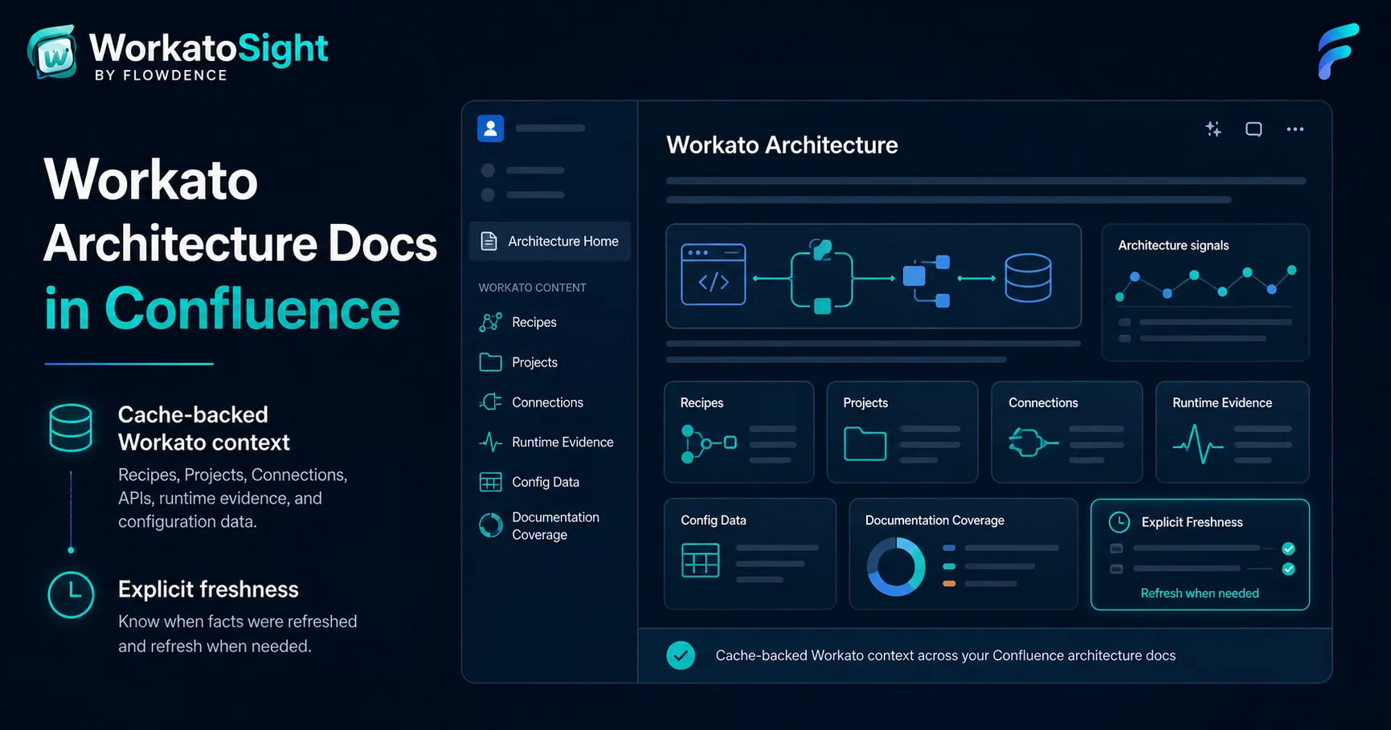Click the Refresh when needed link
The image size is (1391, 730).
coord(1200,593)
